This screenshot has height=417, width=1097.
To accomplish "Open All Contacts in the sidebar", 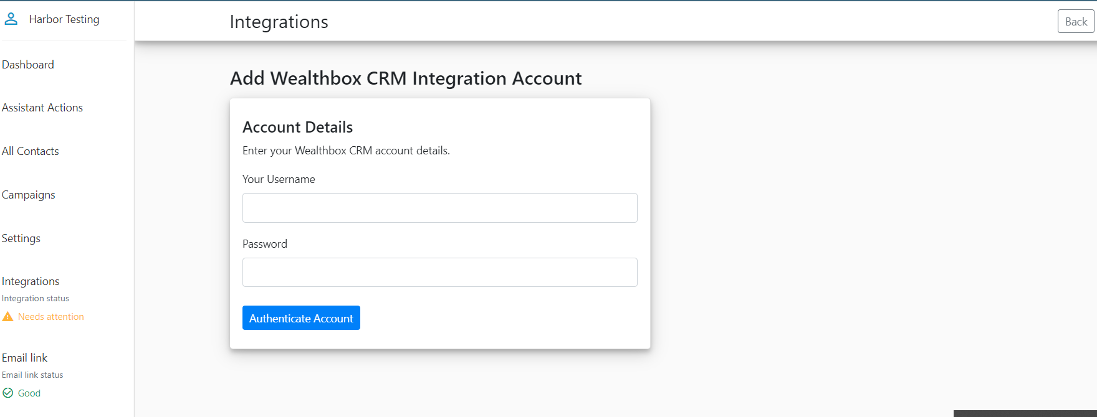I will [x=31, y=151].
